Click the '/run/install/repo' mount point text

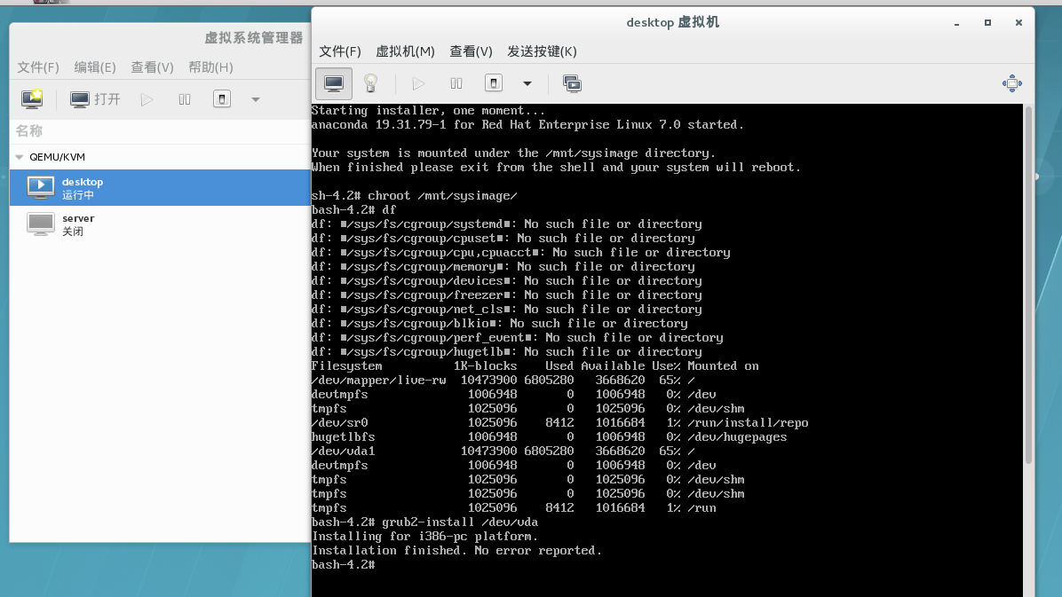(x=748, y=422)
